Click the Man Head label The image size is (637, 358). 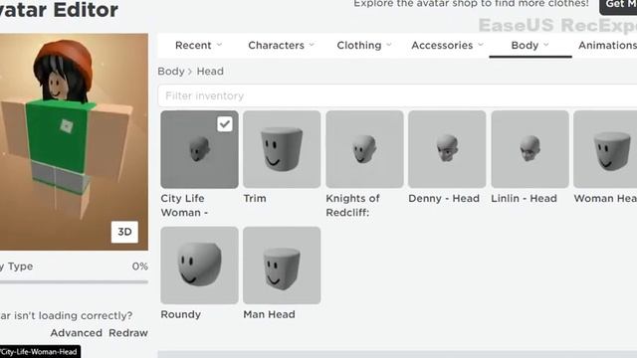coord(269,314)
